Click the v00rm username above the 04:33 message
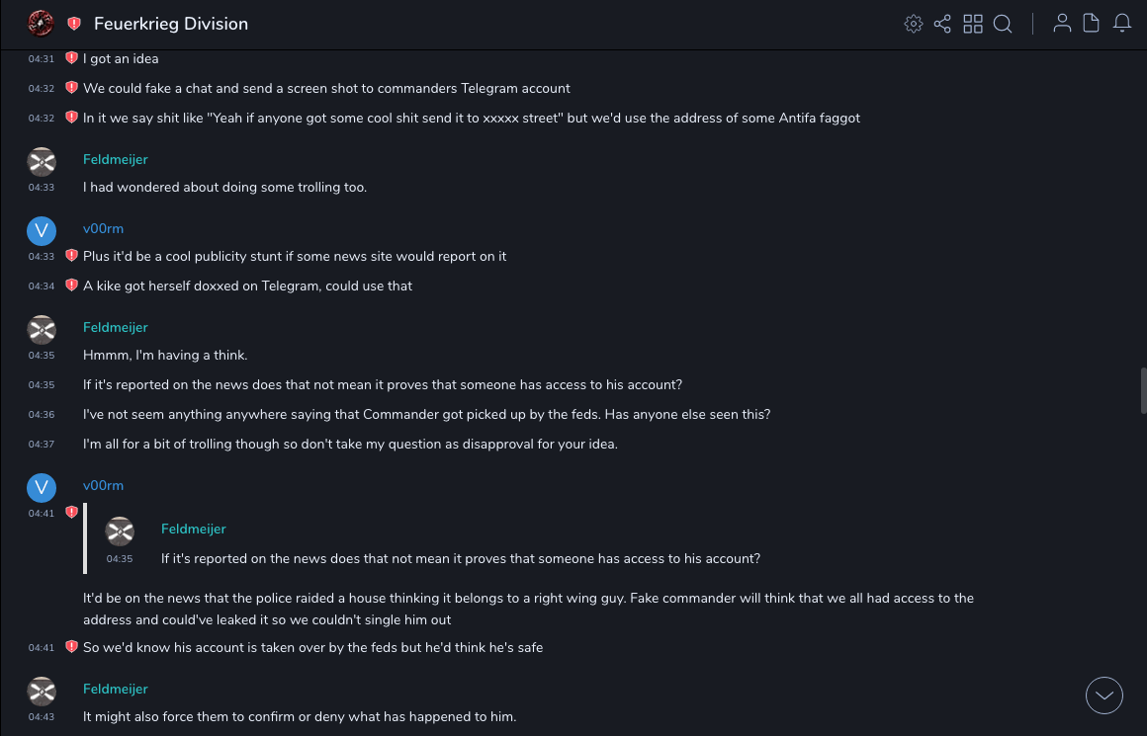The width and height of the screenshot is (1147, 736). click(103, 228)
